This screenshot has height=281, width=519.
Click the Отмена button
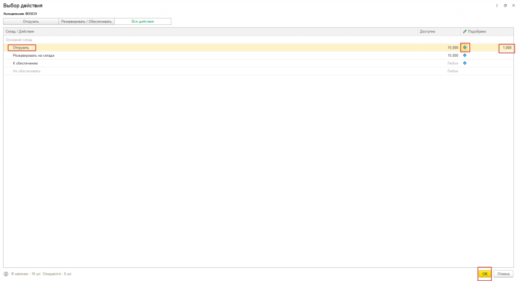click(503, 274)
